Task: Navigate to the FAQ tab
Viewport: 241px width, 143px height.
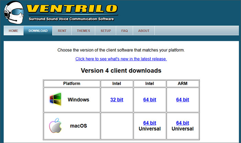Action: (124, 31)
